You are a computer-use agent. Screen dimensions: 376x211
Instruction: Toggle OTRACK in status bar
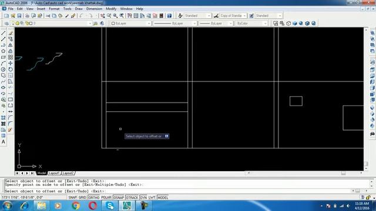coord(132,198)
